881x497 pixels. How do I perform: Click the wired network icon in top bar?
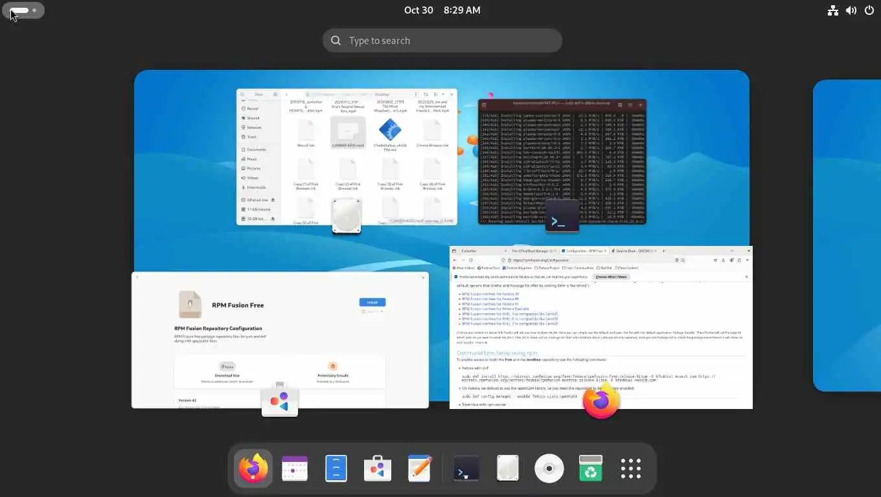[x=833, y=10]
